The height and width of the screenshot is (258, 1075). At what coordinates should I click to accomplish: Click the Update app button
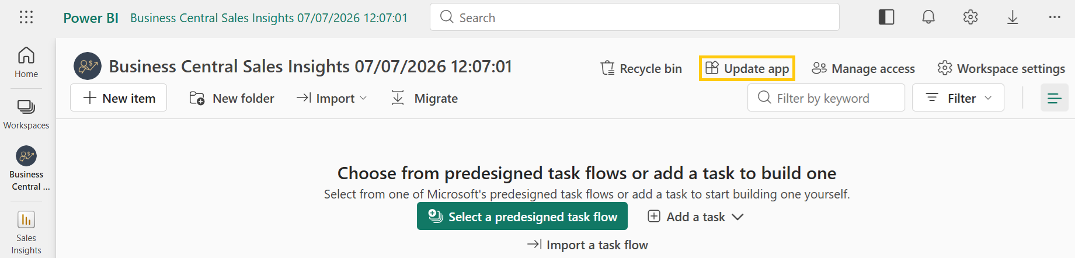[x=747, y=68]
